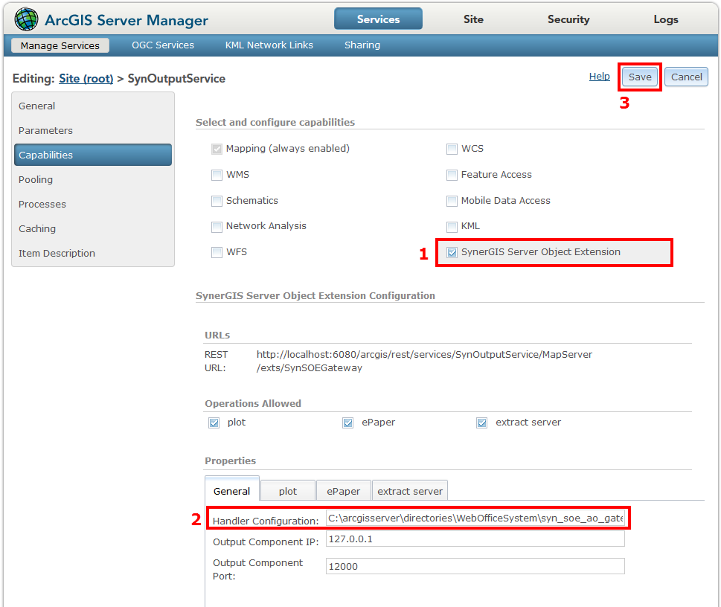Screen dimensions: 721x607
Task: Open the Item Description page
Action: tap(57, 253)
